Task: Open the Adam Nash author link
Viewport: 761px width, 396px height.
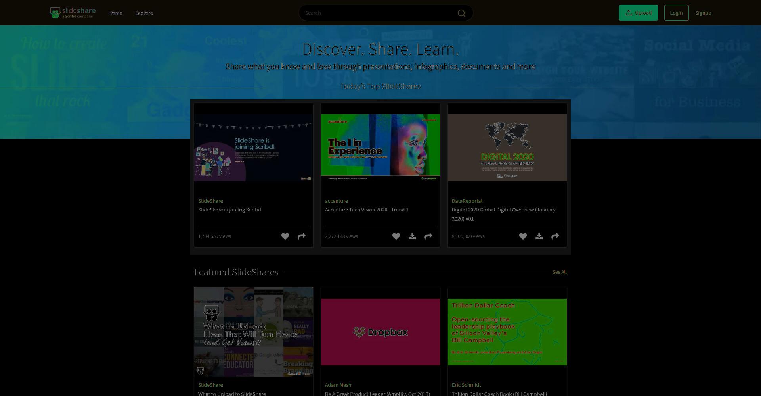Action: click(338, 385)
